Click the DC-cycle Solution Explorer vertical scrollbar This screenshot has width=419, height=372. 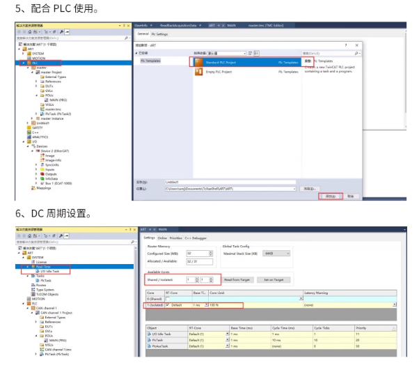pyautogui.click(x=136, y=301)
